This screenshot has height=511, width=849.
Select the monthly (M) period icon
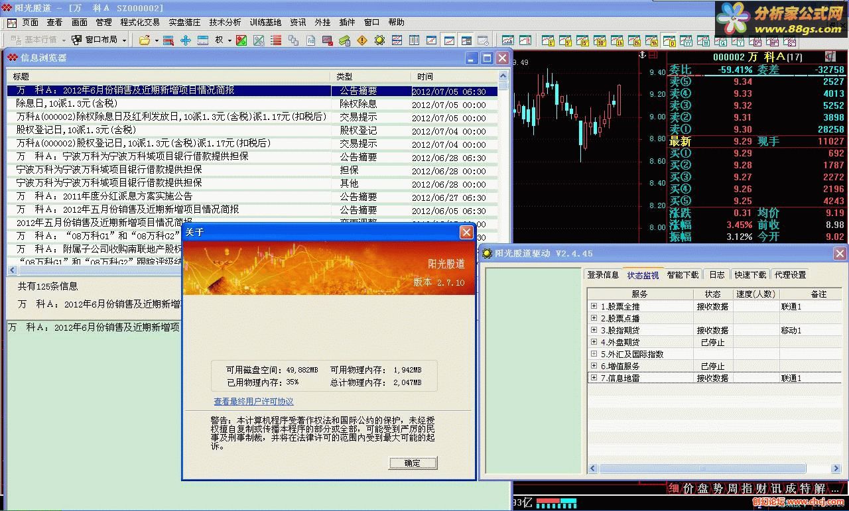[704, 40]
